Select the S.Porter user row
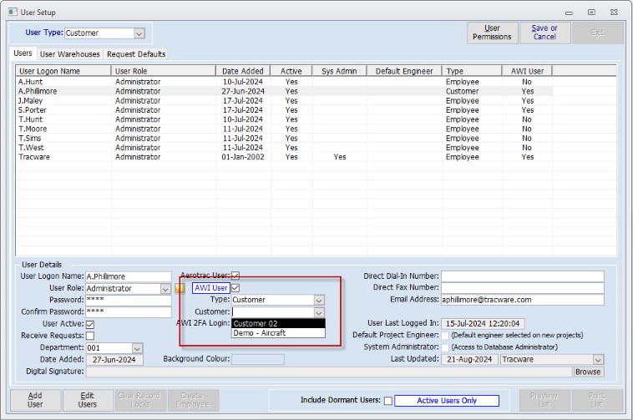633x420 pixels. (284, 109)
